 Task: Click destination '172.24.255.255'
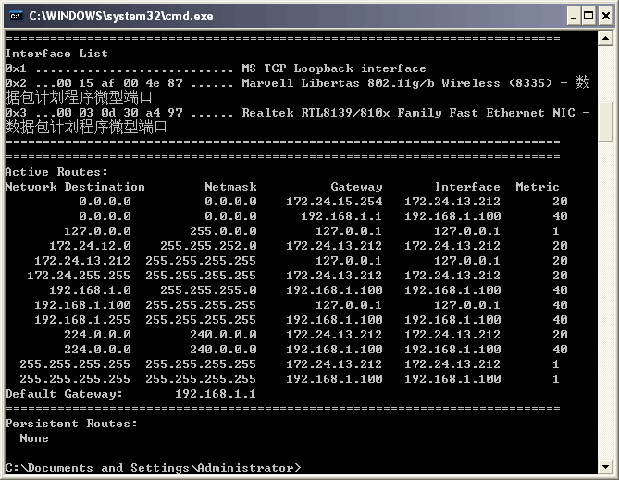point(79,276)
